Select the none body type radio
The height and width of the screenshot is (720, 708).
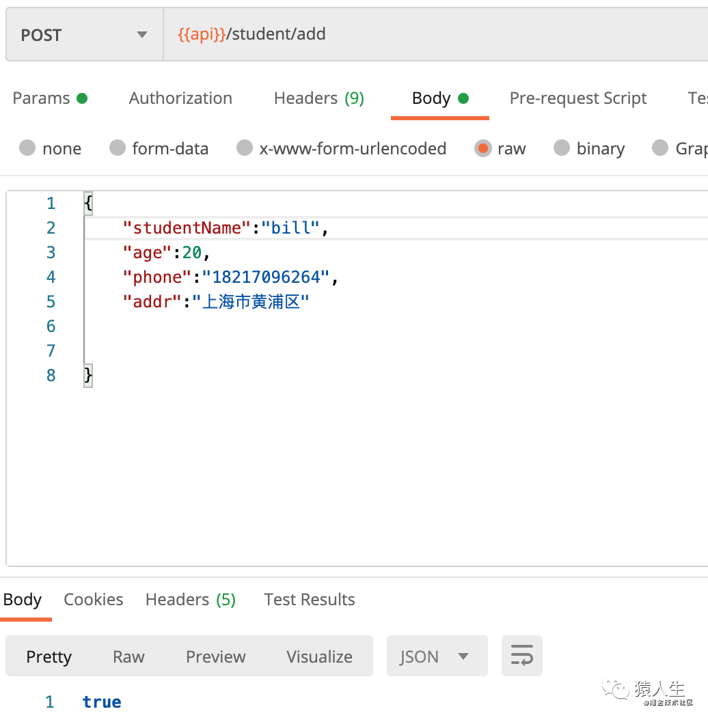tap(27, 148)
